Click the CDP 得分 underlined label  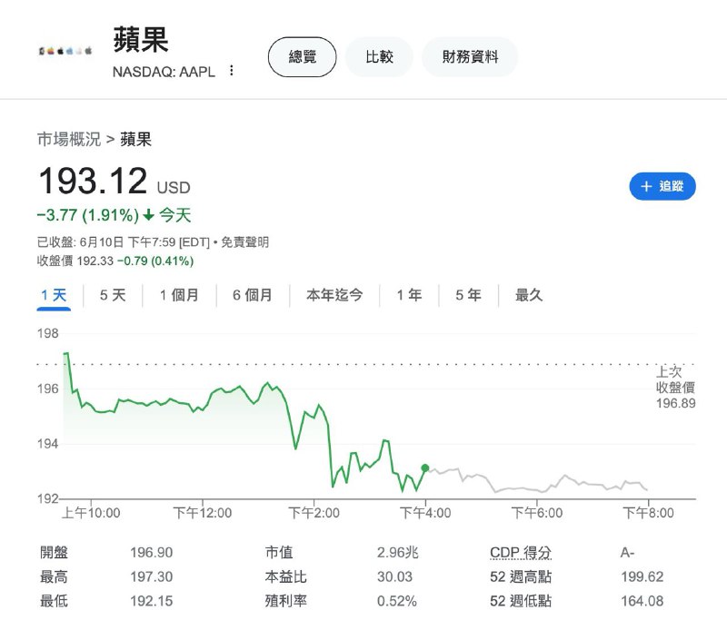click(x=521, y=553)
